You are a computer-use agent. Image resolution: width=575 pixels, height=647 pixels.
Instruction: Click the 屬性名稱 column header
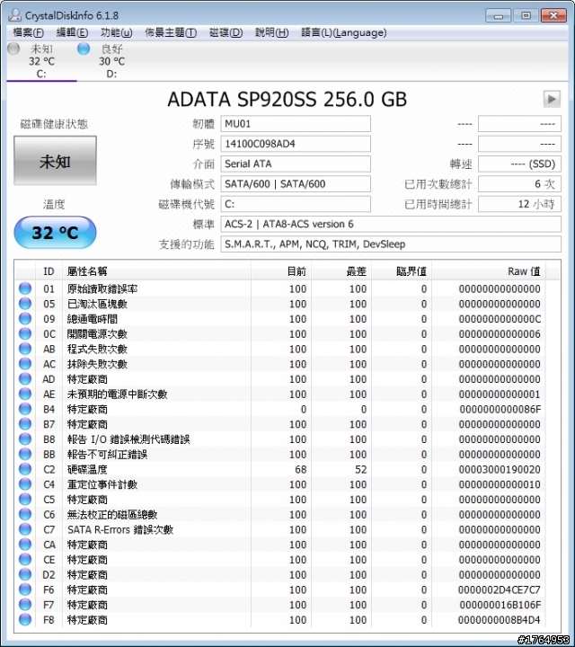coord(156,271)
